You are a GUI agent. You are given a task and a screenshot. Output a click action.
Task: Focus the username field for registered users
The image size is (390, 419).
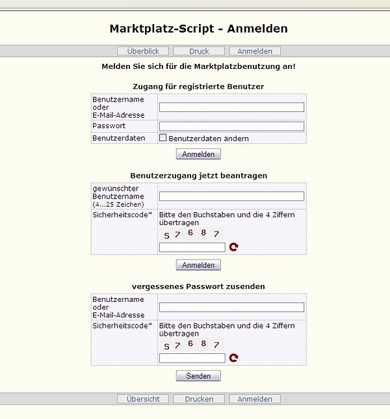[231, 107]
